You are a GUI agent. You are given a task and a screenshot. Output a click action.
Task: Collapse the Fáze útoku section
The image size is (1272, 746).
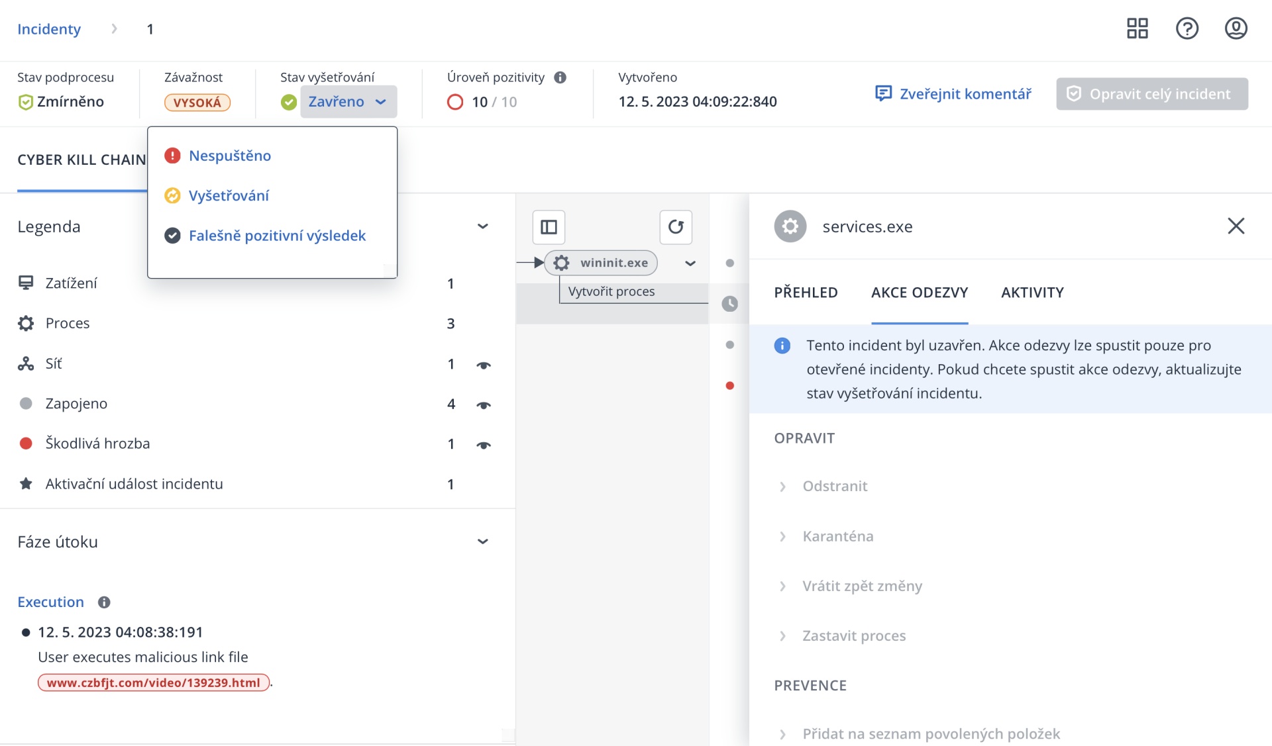click(x=483, y=541)
